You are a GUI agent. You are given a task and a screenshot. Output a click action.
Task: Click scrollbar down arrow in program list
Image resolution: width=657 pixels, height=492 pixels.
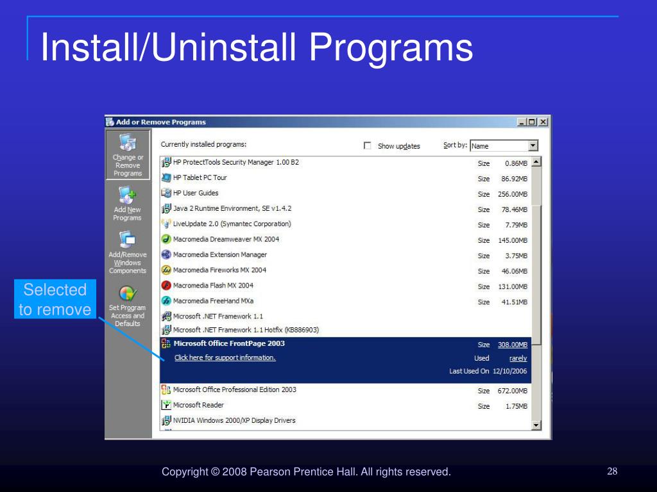[x=536, y=425]
